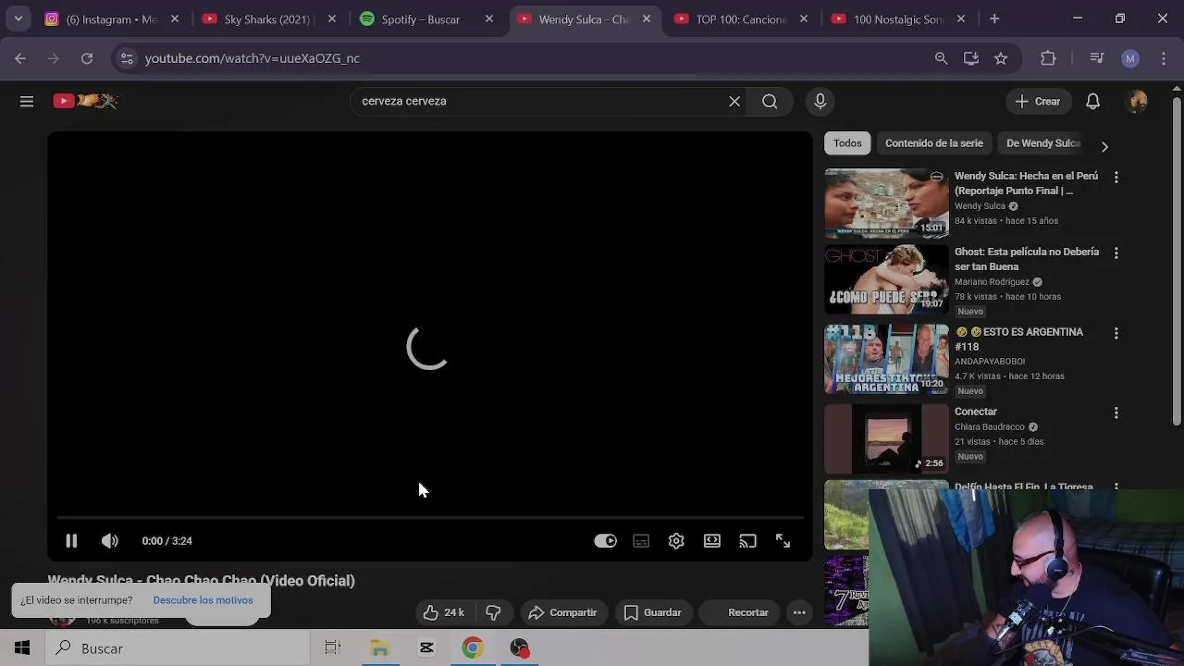This screenshot has width=1184, height=666.
Task: Open the zoom magnifier icon in address bar
Action: pyautogui.click(x=942, y=58)
